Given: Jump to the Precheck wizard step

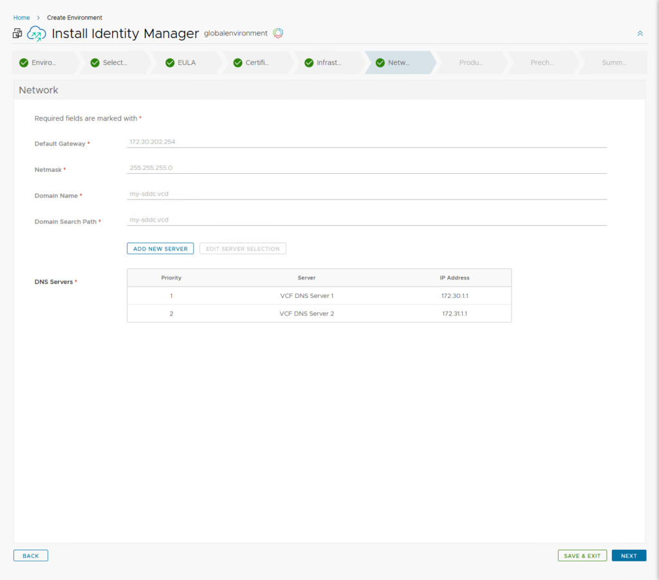Looking at the screenshot, I should (541, 62).
